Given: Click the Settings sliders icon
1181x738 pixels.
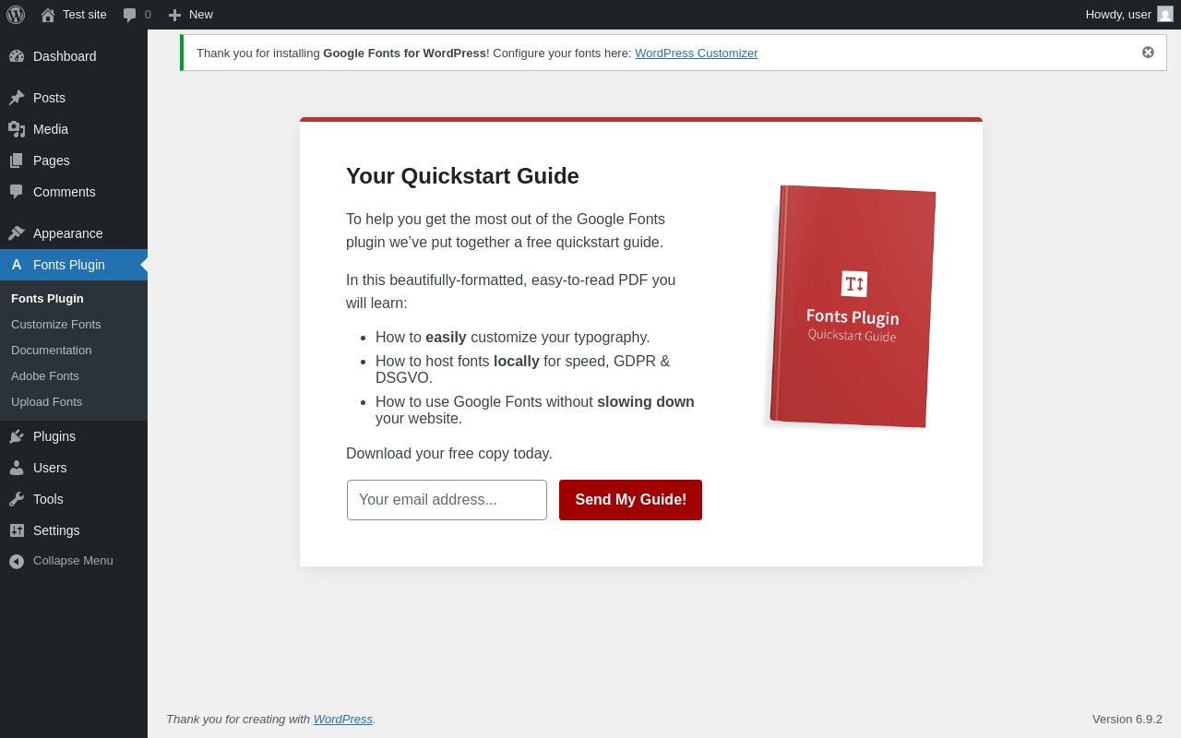Looking at the screenshot, I should [17, 530].
